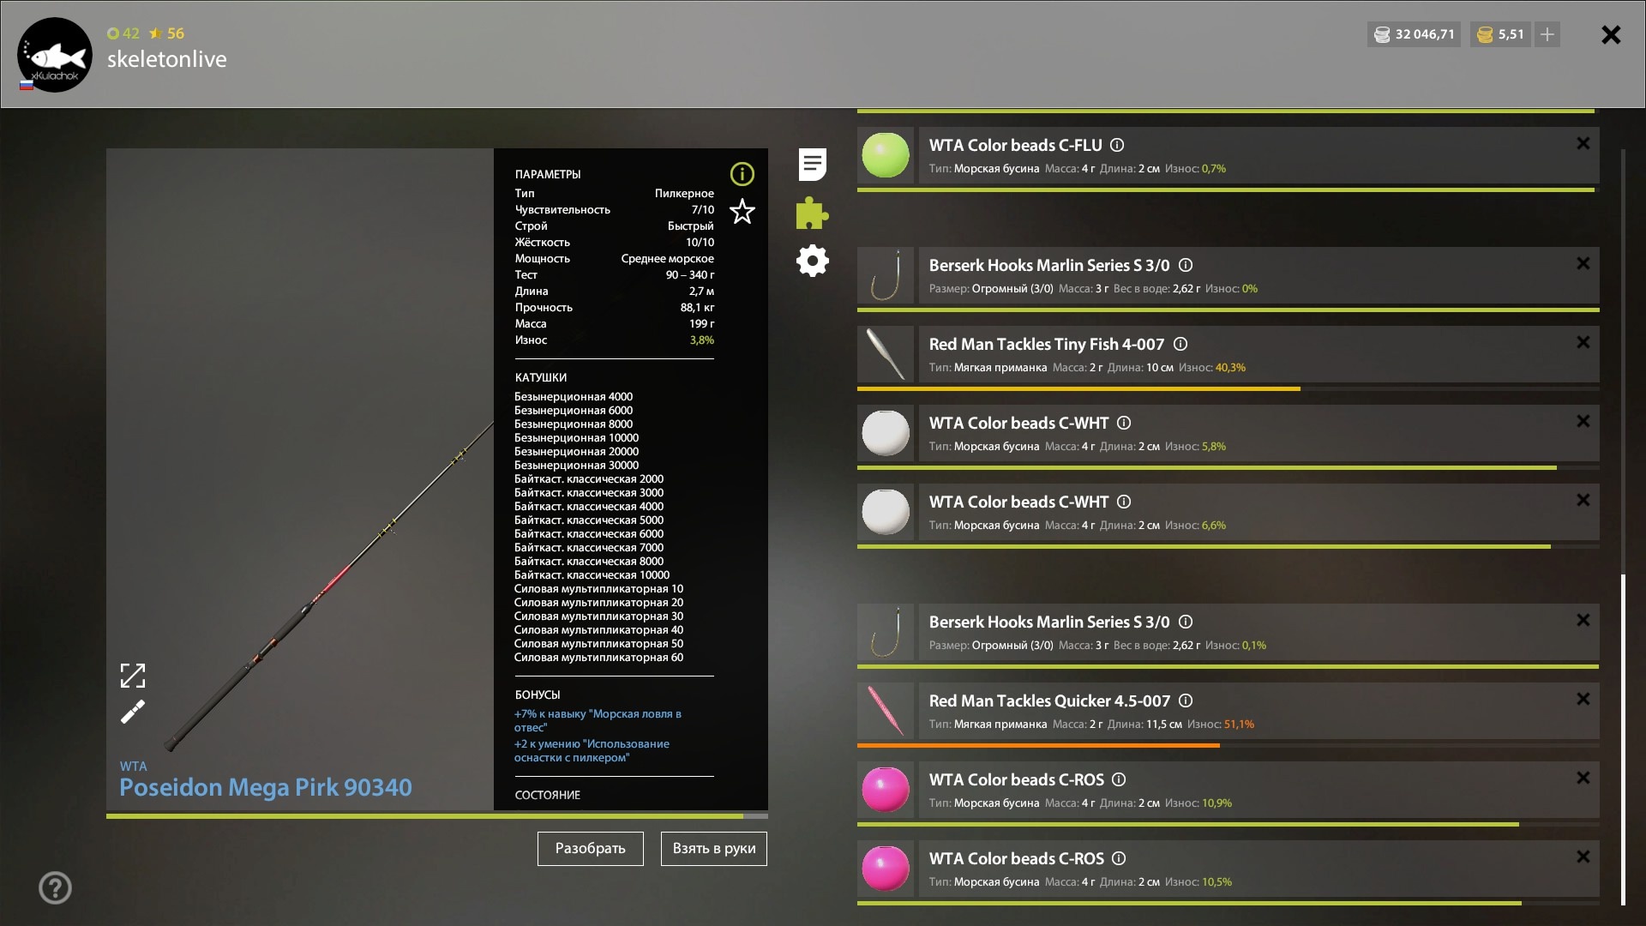Select second pink bead thumbnail (Износ 10,5%)
1646x926 pixels.
[x=886, y=869]
